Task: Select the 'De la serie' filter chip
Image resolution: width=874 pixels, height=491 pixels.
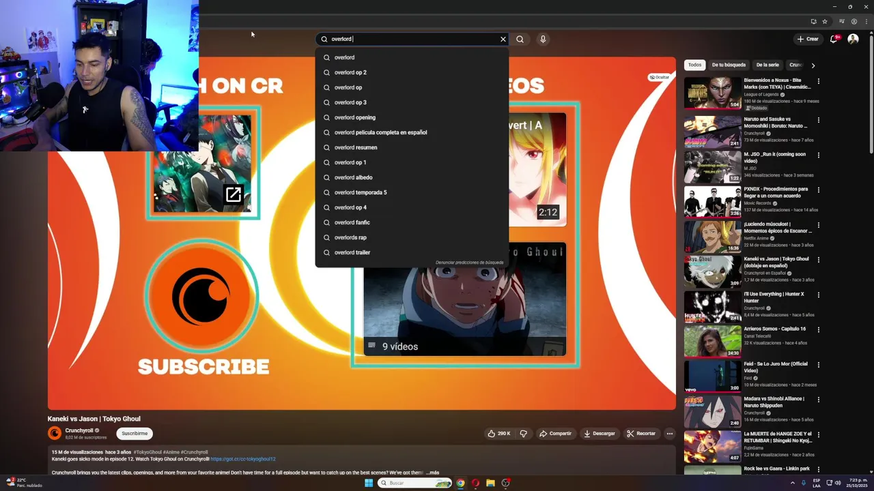Action: click(767, 65)
